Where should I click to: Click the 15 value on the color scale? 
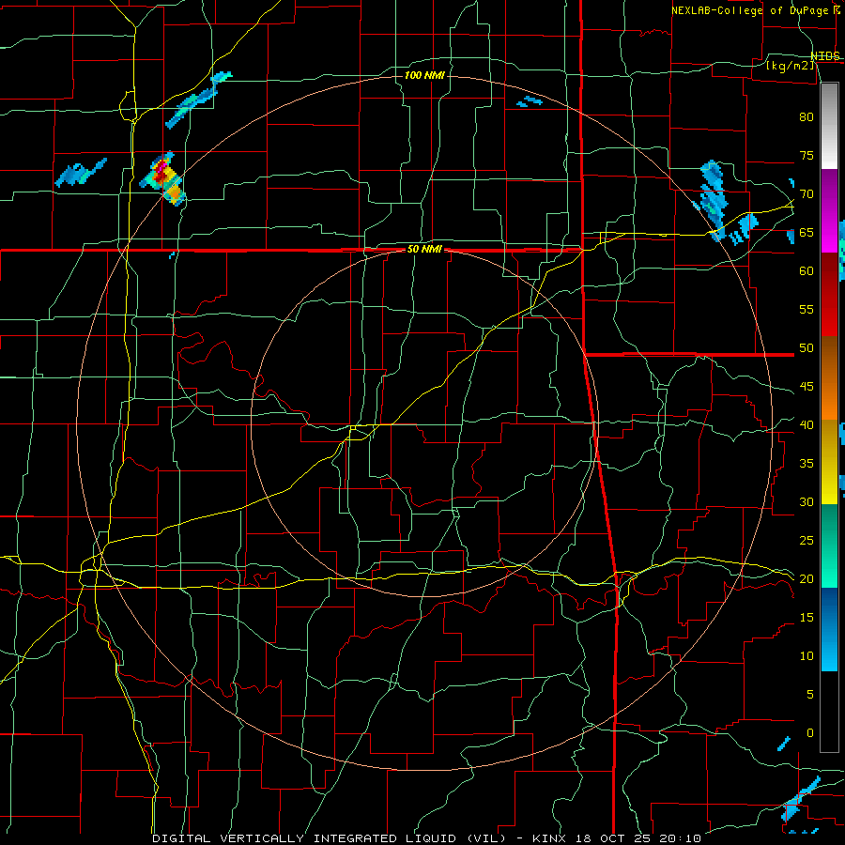[807, 618]
